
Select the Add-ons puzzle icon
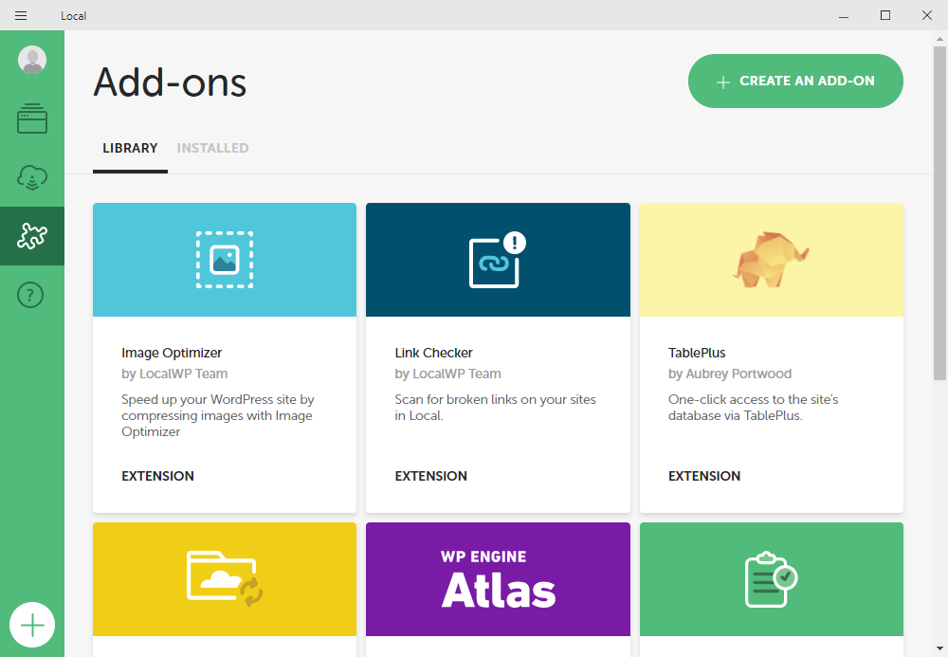[32, 236]
